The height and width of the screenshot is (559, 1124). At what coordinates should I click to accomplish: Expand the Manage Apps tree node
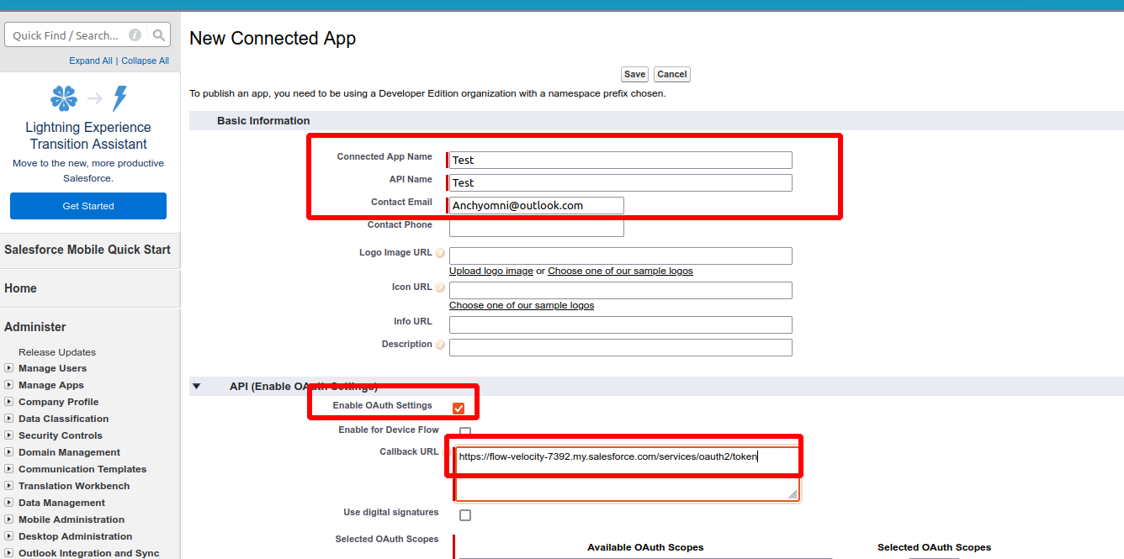click(8, 385)
